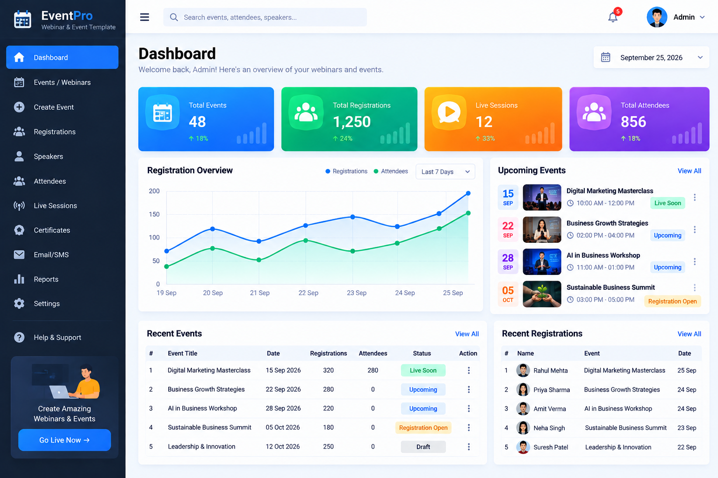Click the date picker calendar icon
This screenshot has width=718, height=478.
pyautogui.click(x=605, y=57)
